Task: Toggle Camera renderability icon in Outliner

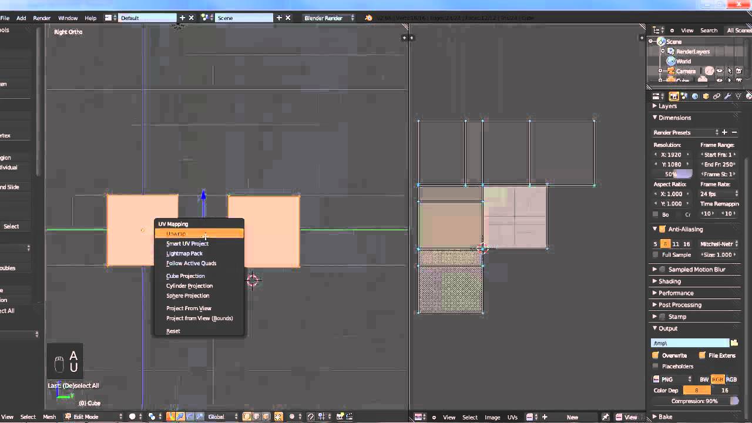Action: [x=739, y=71]
